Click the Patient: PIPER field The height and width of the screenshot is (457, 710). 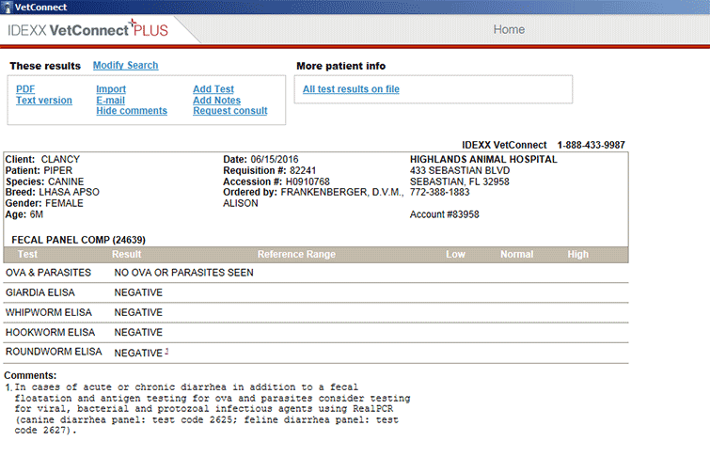(x=39, y=171)
